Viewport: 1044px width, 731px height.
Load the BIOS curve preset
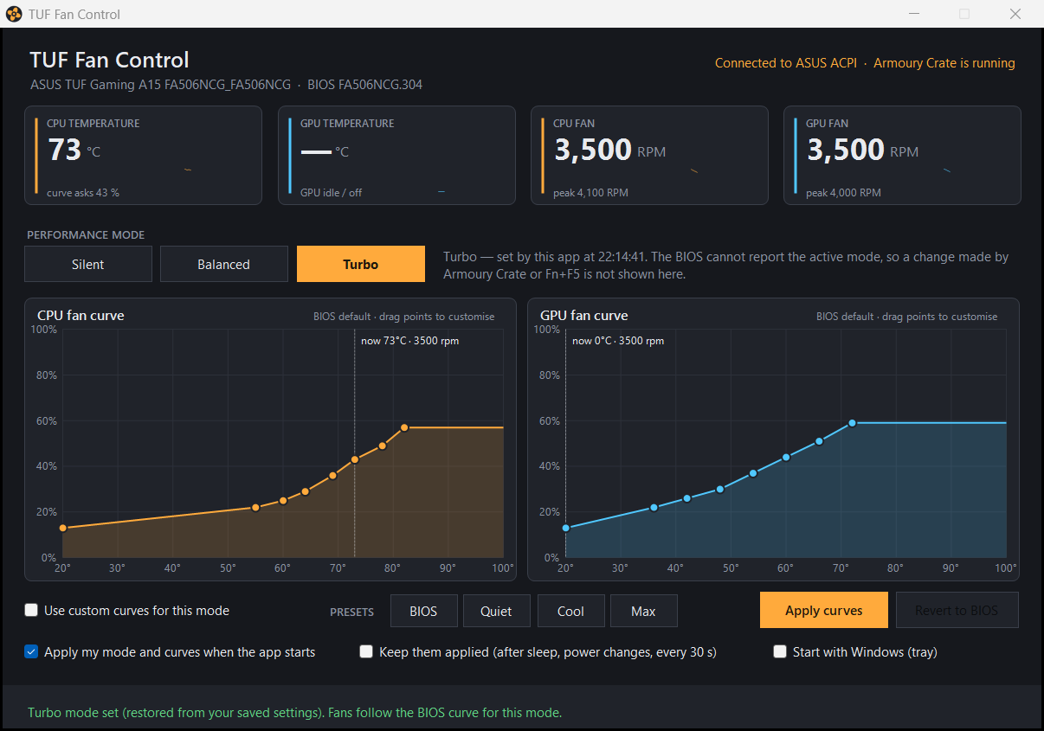click(423, 611)
